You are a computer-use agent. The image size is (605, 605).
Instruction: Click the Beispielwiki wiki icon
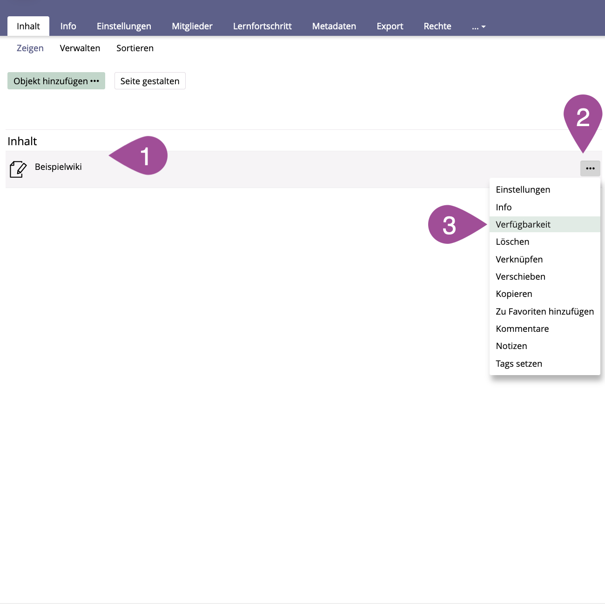coord(18,169)
